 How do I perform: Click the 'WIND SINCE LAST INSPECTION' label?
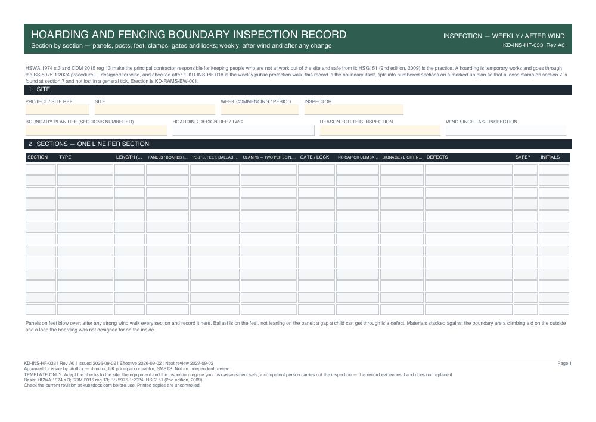pos(482,122)
